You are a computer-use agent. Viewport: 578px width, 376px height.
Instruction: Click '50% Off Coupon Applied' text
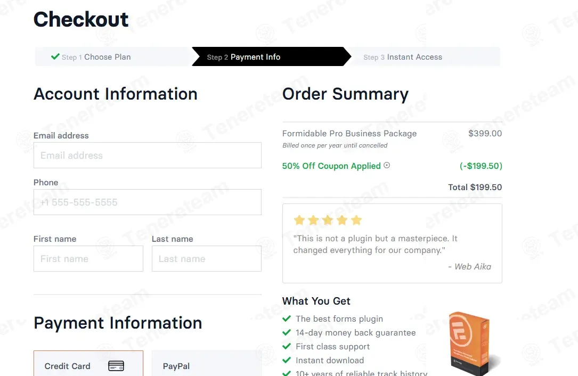331,166
